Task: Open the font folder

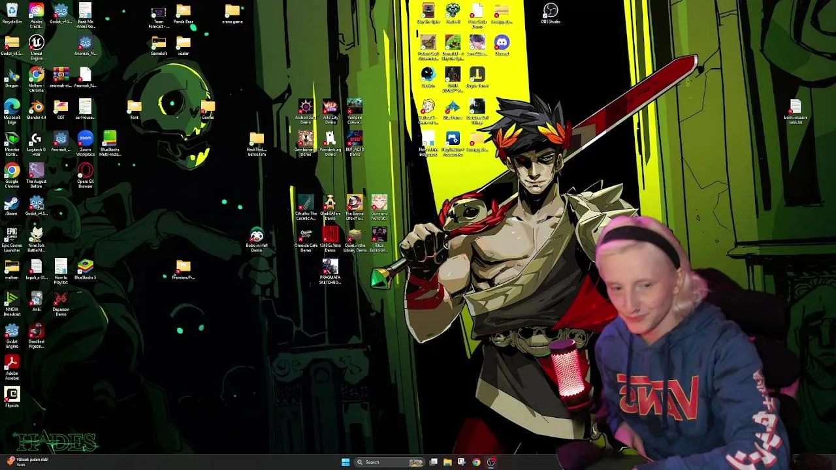Action: pos(135,109)
